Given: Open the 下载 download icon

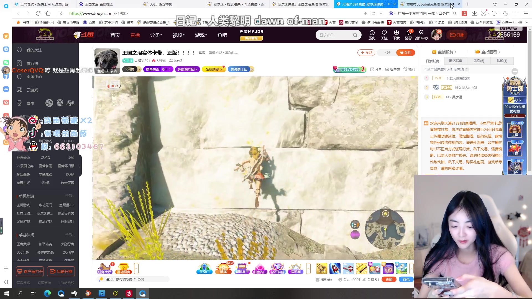Looking at the screenshot, I should [396, 35].
